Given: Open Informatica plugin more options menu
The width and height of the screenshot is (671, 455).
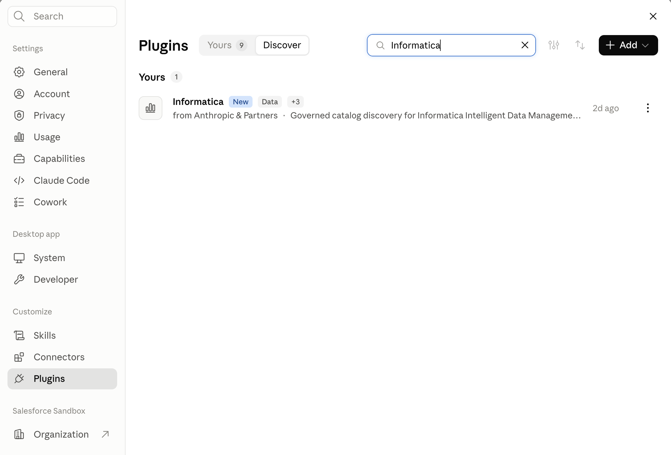Looking at the screenshot, I should point(648,108).
